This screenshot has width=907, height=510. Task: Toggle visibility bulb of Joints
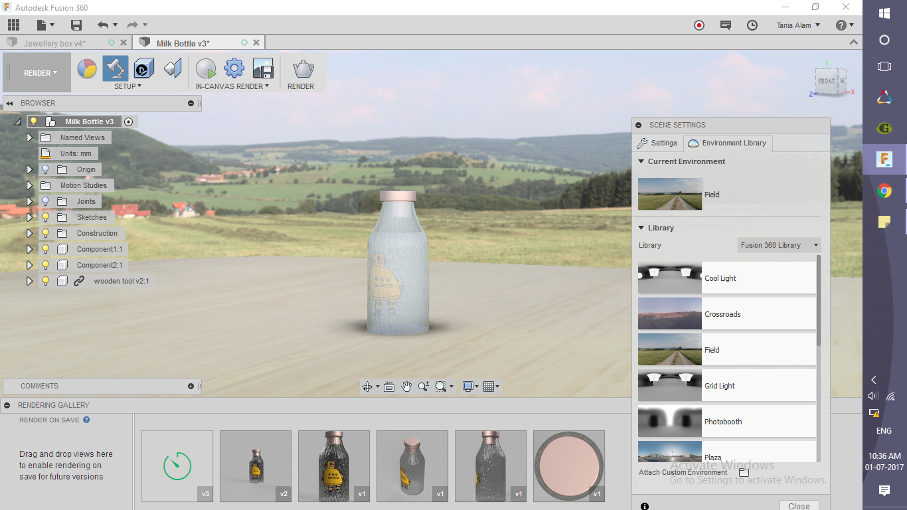point(46,201)
